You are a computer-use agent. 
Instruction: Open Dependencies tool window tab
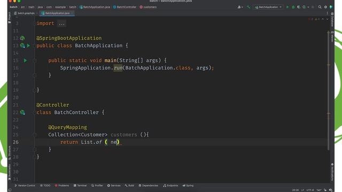[x=149, y=186]
